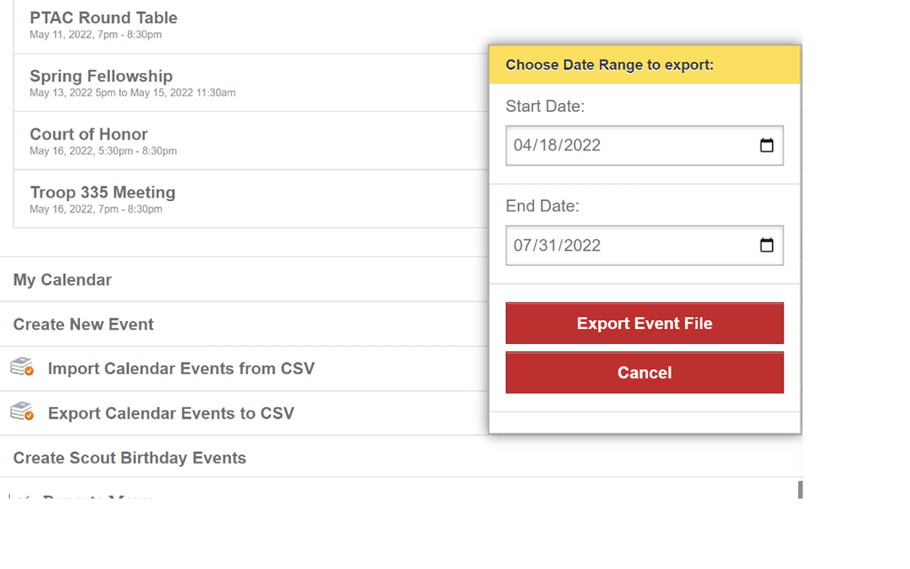Open the Start Date calendar picker icon

point(767,146)
